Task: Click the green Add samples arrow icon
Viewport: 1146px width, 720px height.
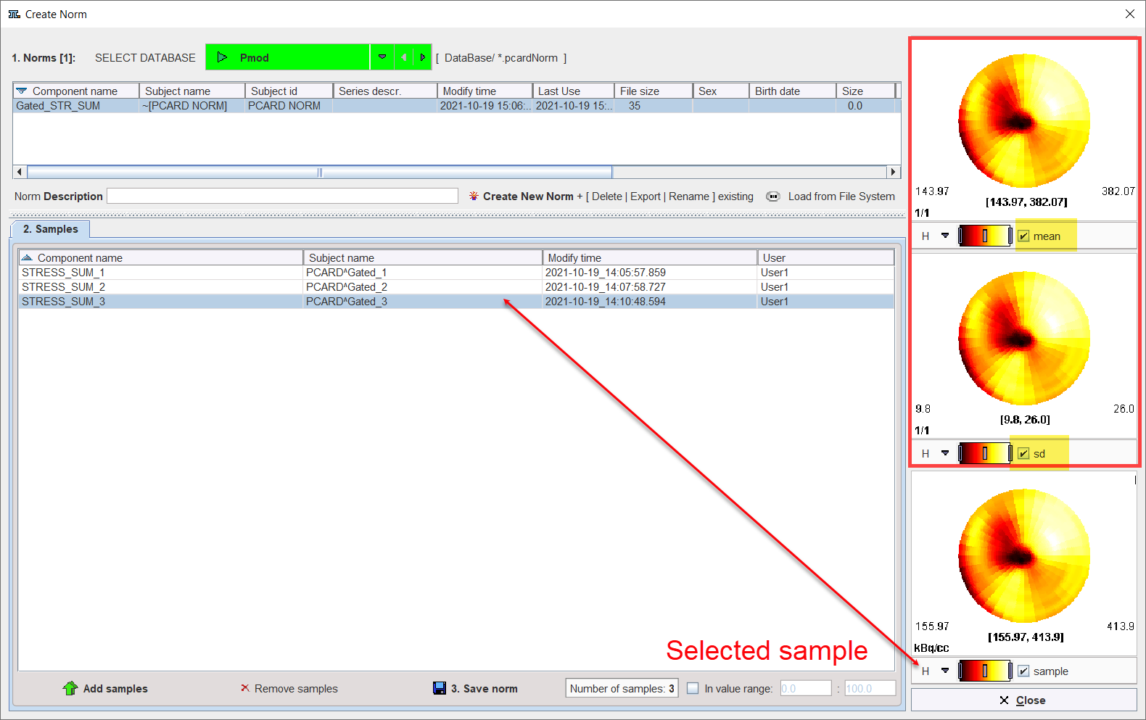Action: (70, 688)
